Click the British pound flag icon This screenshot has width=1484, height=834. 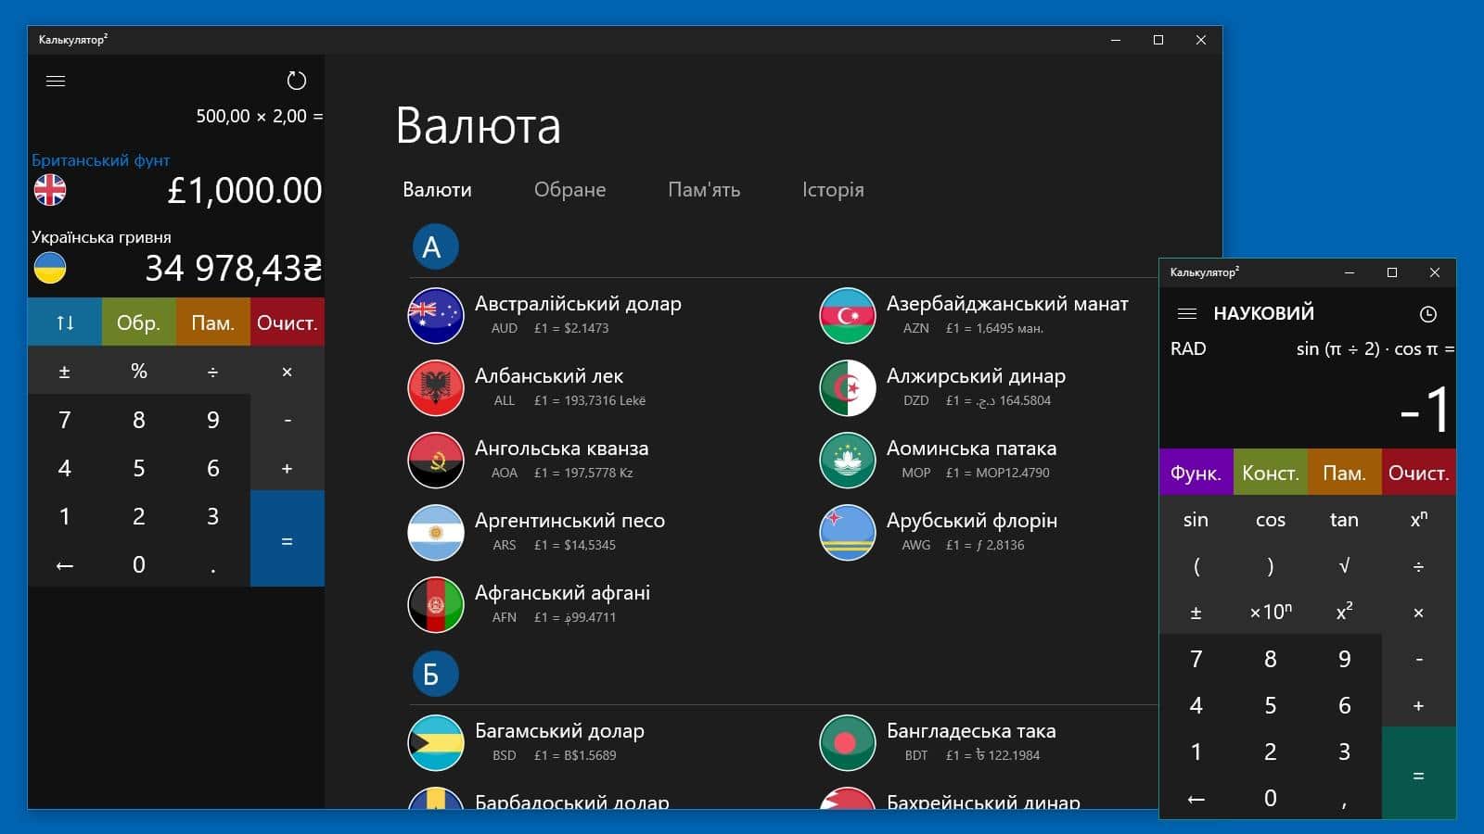50,190
